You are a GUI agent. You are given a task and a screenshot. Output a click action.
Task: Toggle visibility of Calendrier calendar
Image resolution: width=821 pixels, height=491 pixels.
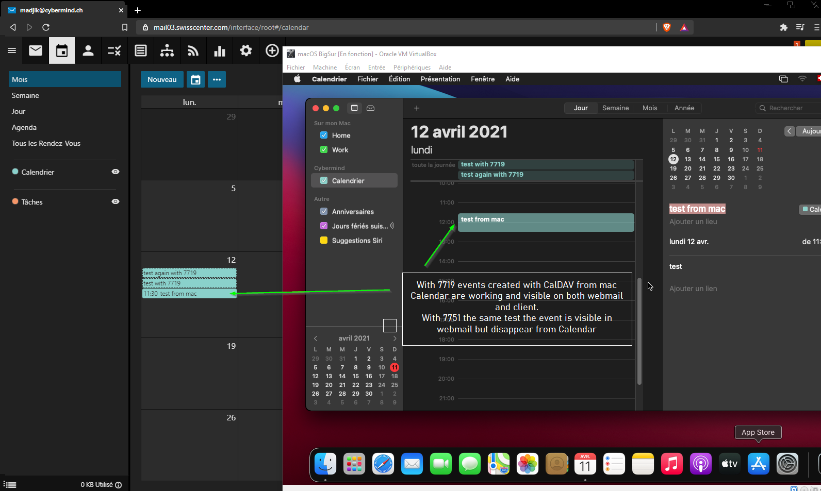[116, 172]
